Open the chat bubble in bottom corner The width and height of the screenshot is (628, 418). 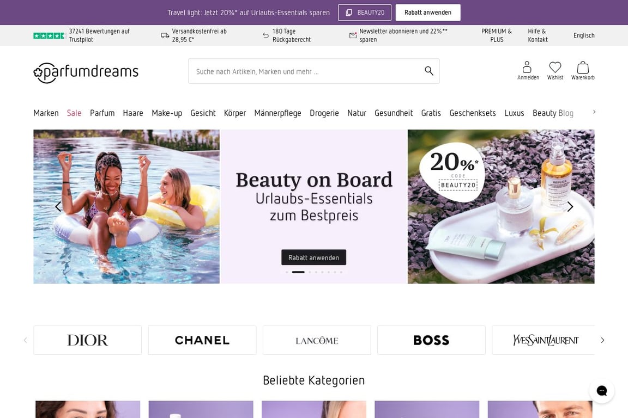[602, 390]
